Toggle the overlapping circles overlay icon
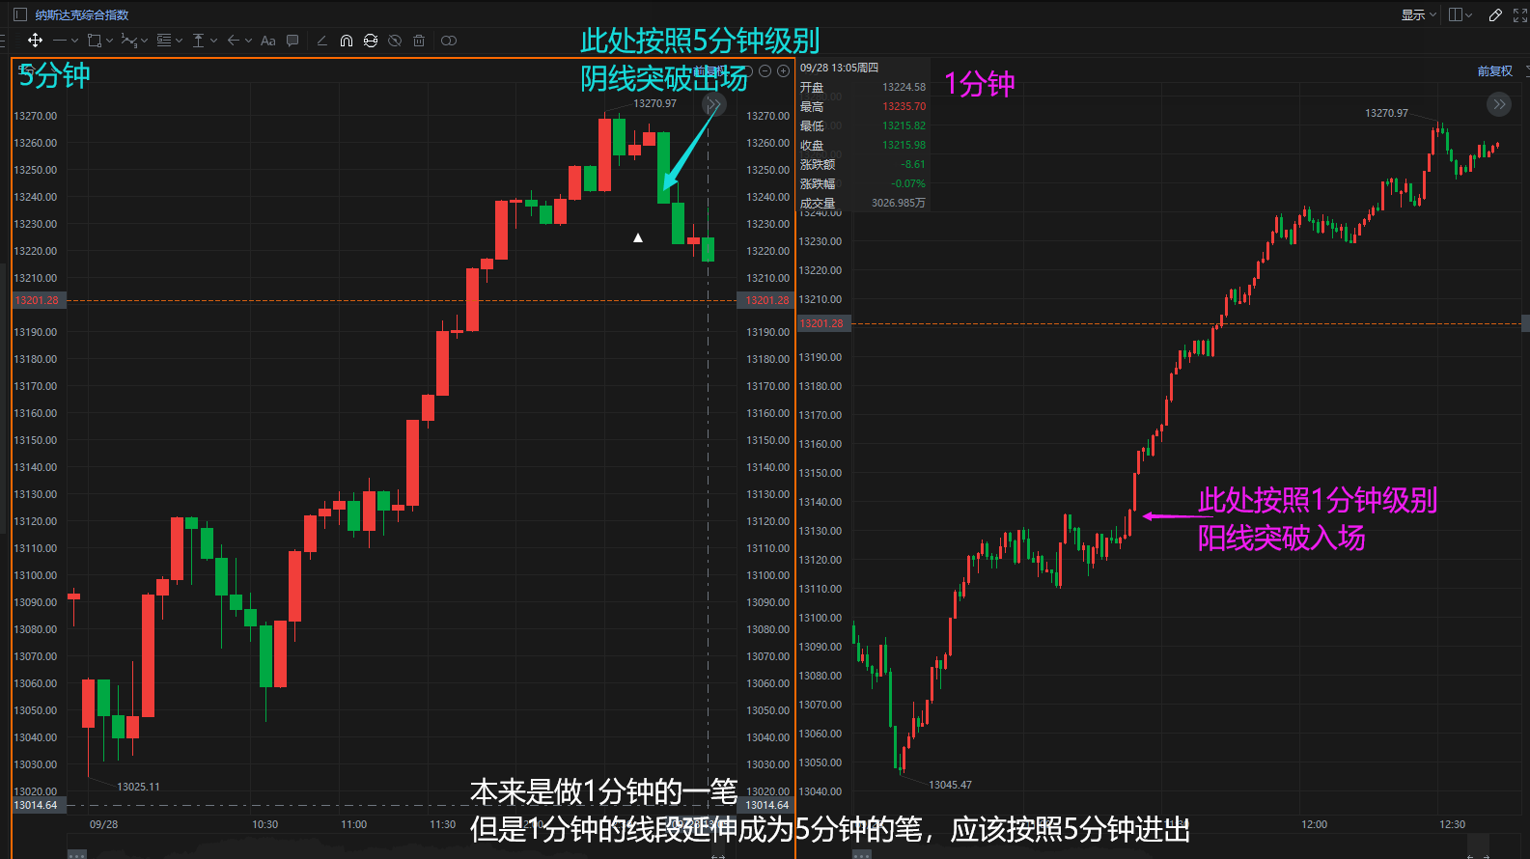Viewport: 1530px width, 859px height. tap(449, 41)
